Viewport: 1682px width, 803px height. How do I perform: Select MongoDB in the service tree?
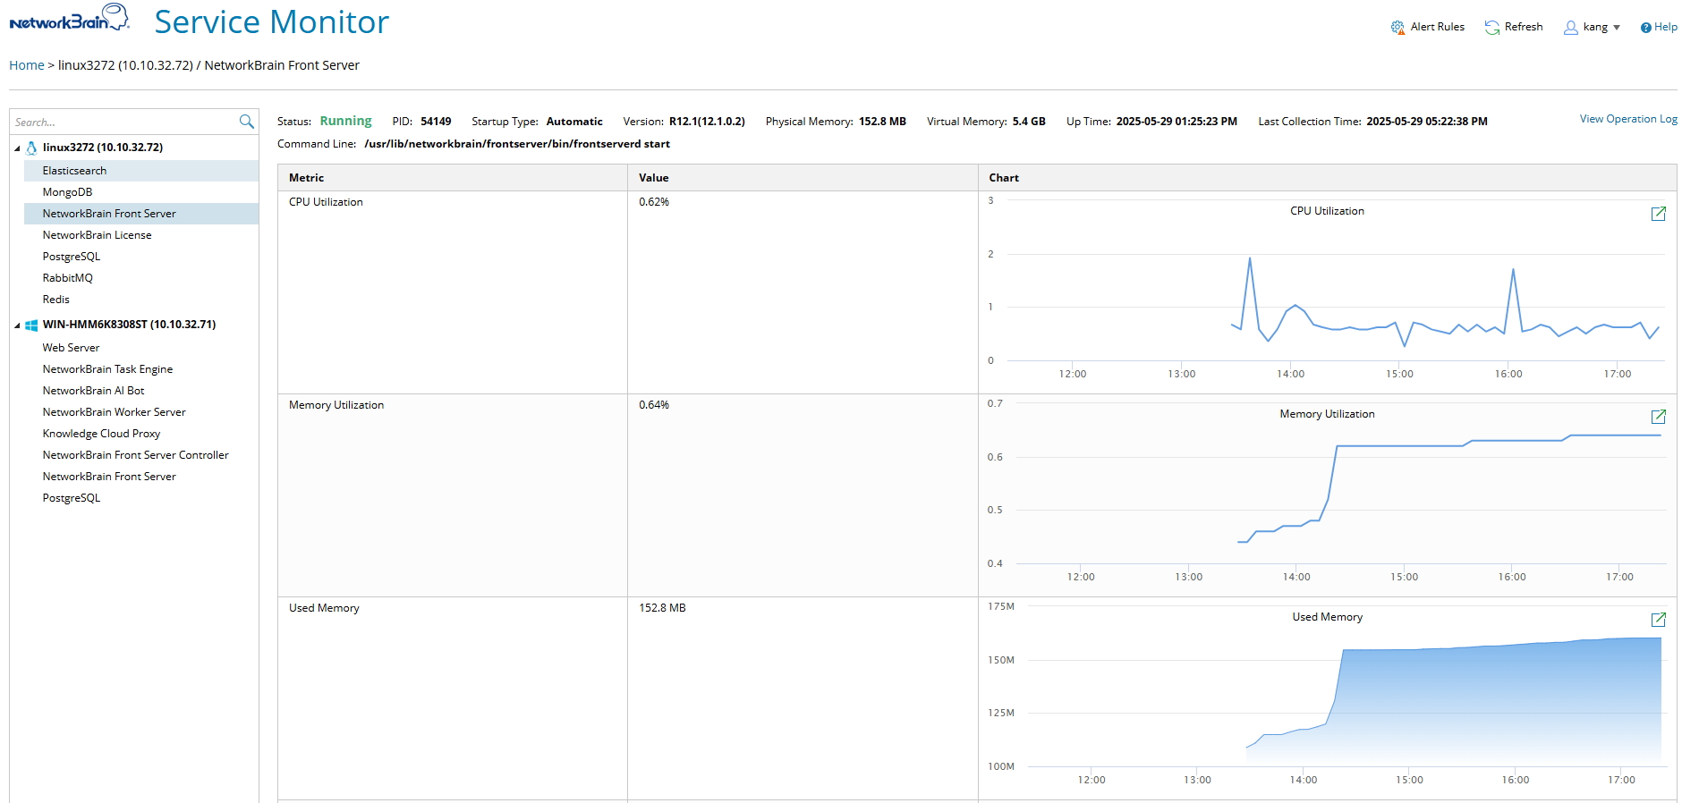coord(141,192)
